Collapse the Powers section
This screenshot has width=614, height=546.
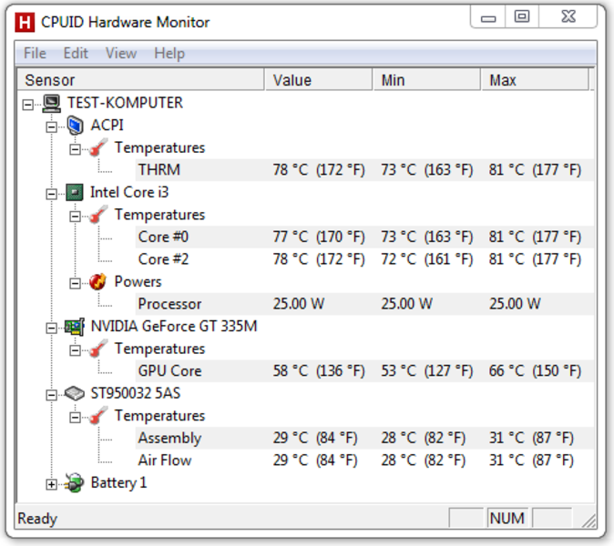[75, 283]
